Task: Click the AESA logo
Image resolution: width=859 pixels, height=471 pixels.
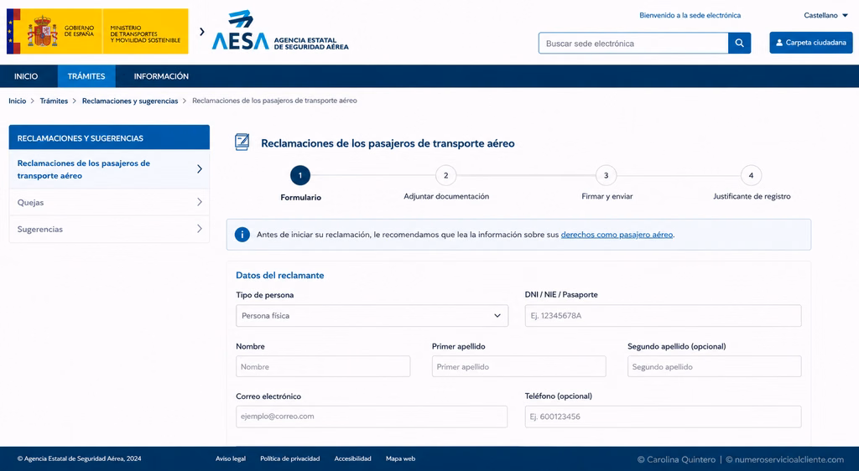Action: (x=280, y=30)
